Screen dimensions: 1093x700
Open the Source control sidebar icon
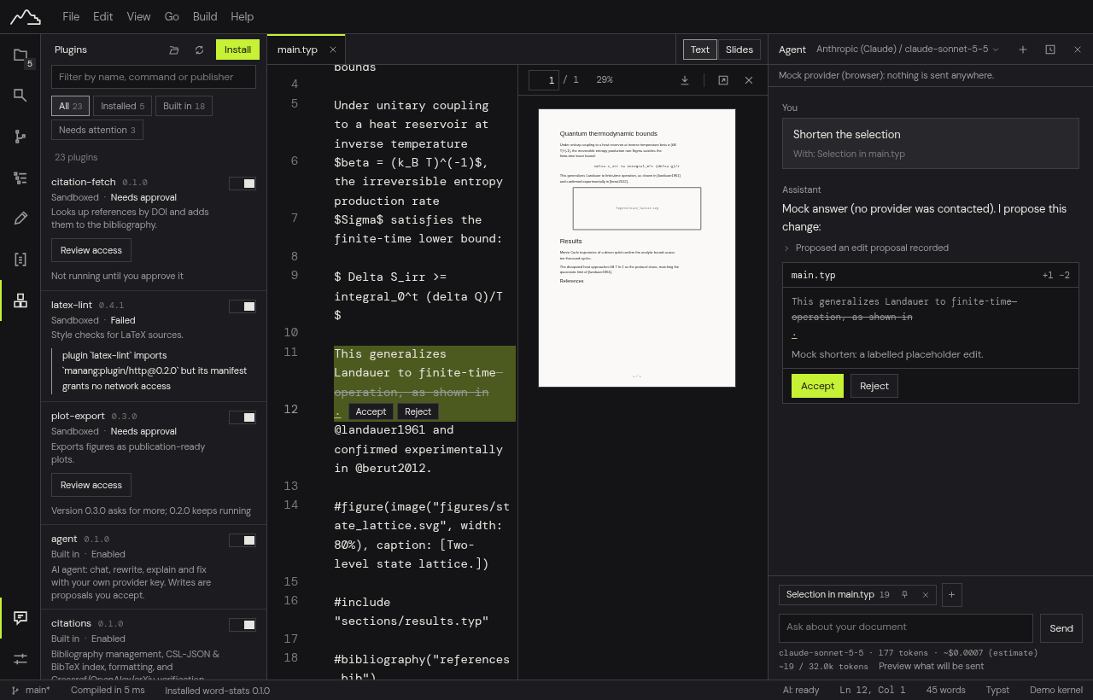20,137
